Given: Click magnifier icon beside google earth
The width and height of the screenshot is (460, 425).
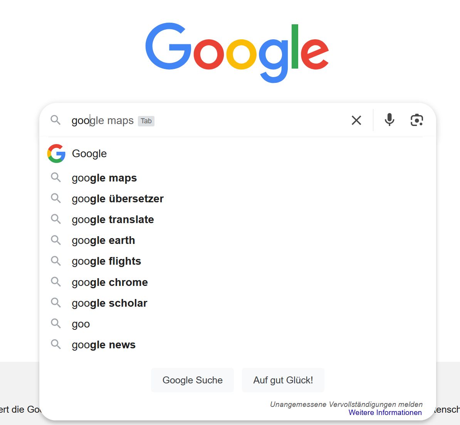Looking at the screenshot, I should tap(56, 240).
